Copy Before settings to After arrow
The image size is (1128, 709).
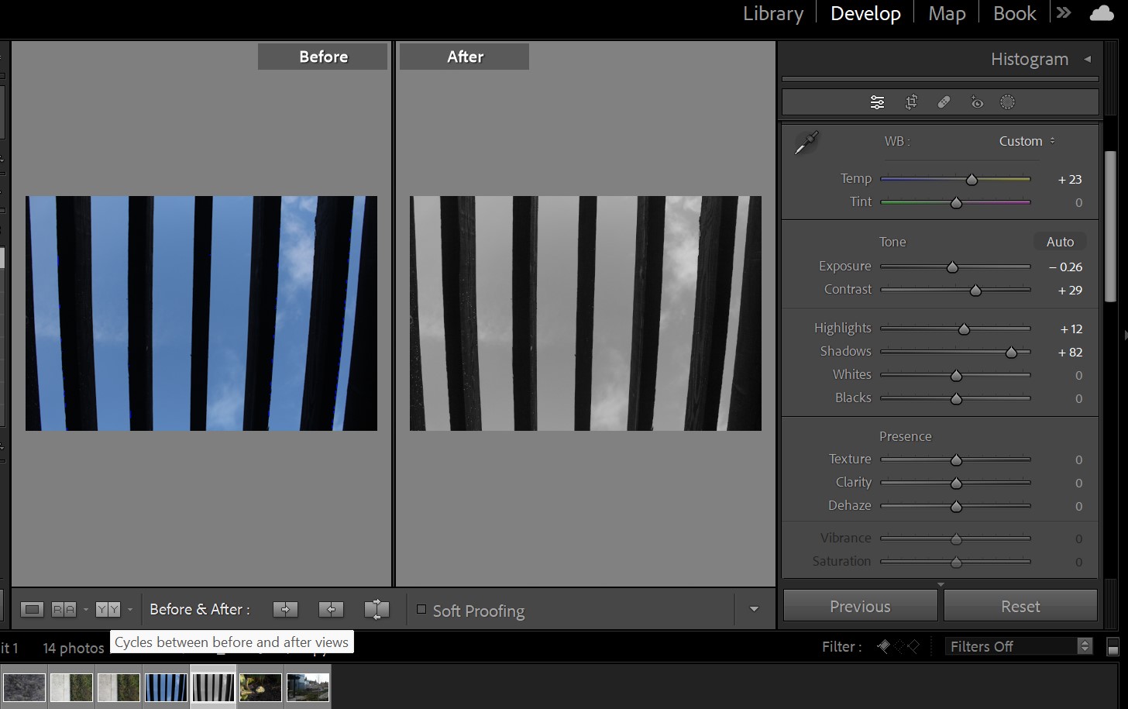click(285, 610)
